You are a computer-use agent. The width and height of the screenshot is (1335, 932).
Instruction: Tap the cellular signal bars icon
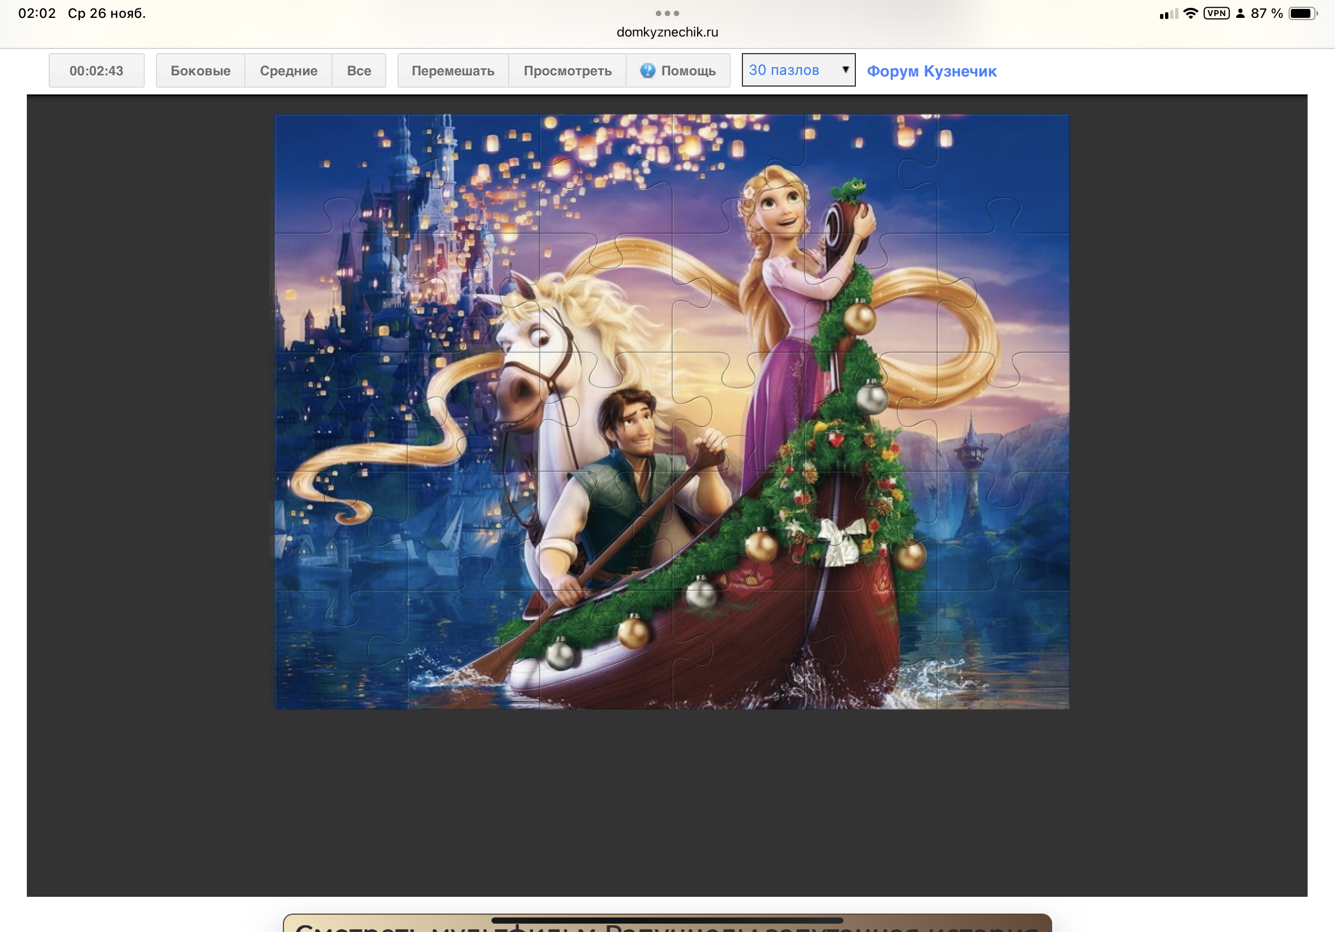click(1168, 14)
